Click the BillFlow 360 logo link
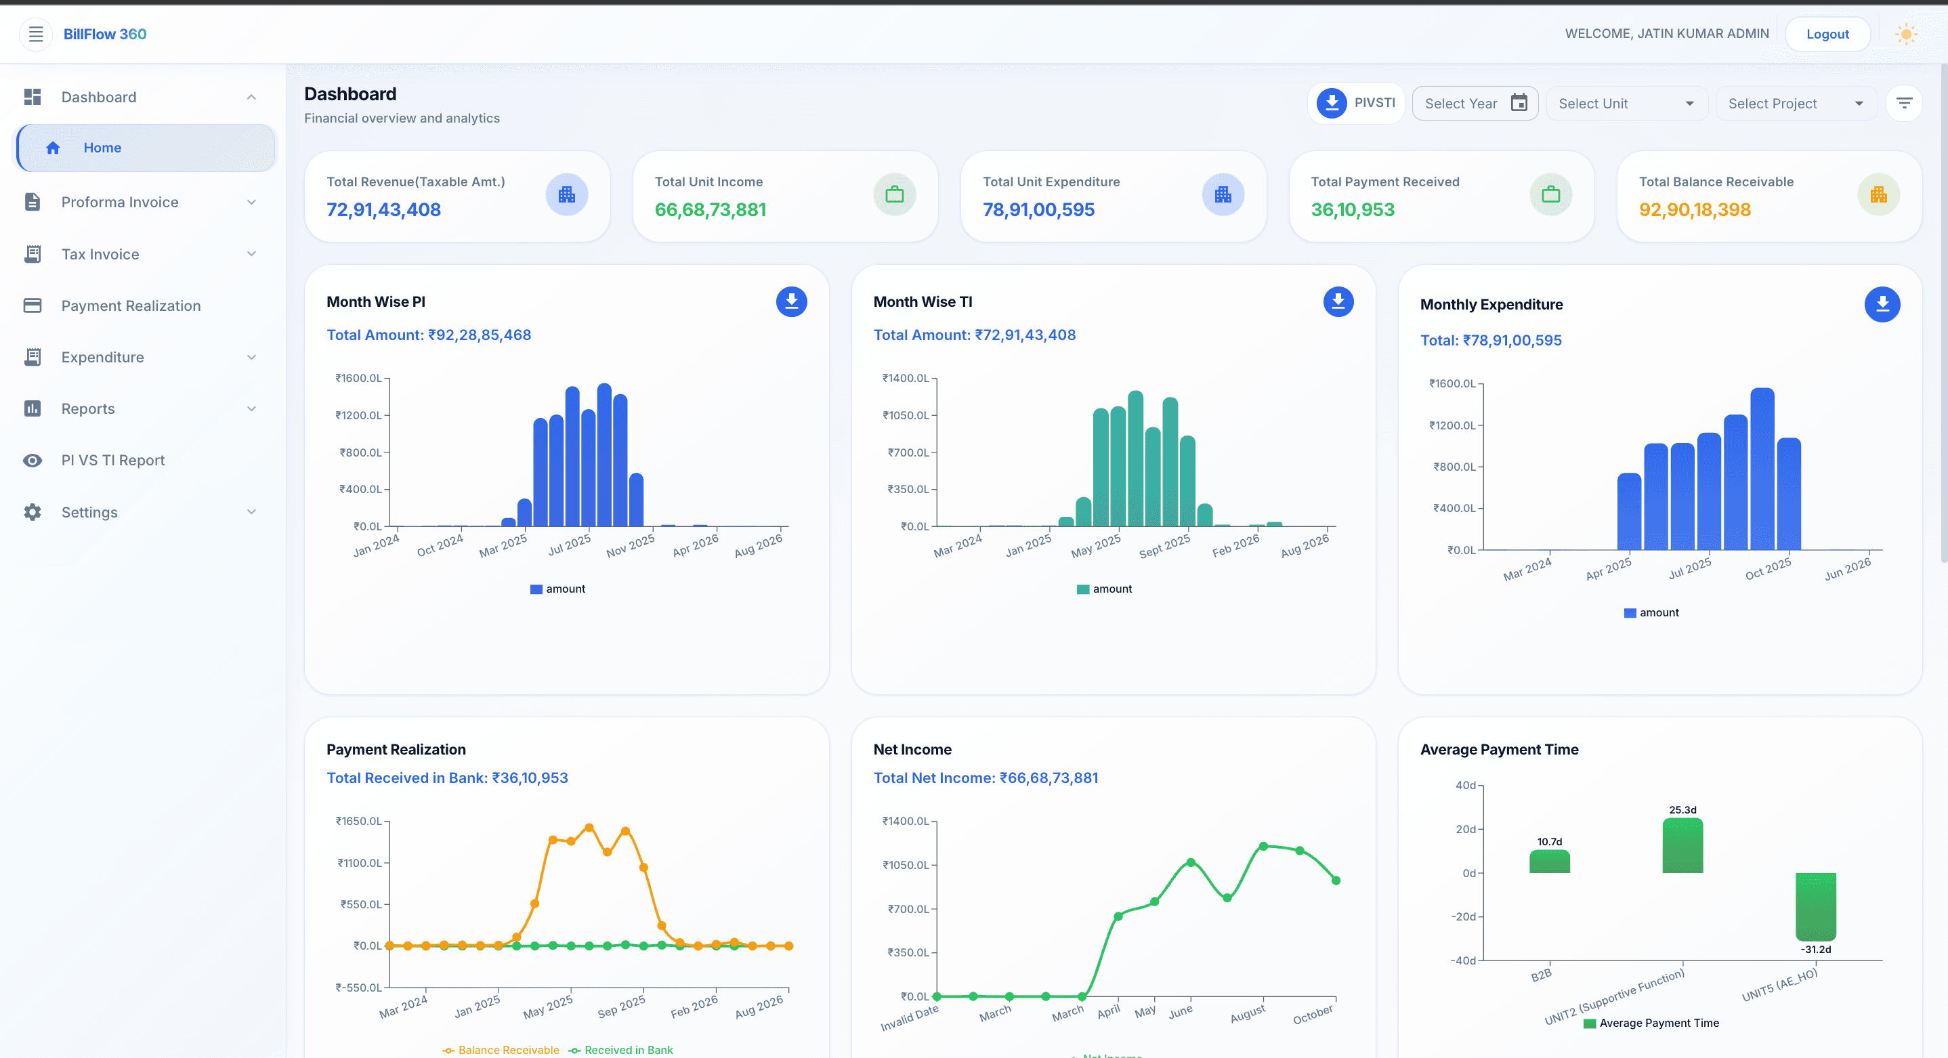Image resolution: width=1948 pixels, height=1058 pixels. point(105,34)
